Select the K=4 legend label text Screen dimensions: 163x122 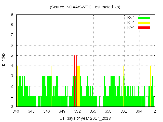[131, 23]
